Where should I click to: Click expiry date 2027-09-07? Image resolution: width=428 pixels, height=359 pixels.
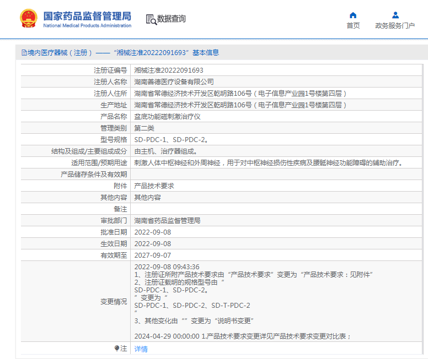(153, 255)
